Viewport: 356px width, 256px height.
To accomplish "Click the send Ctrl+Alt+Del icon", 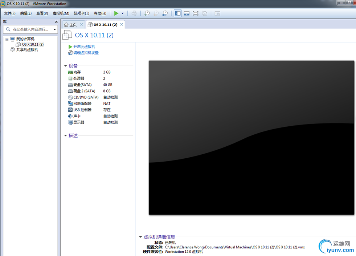I will click(x=134, y=13).
